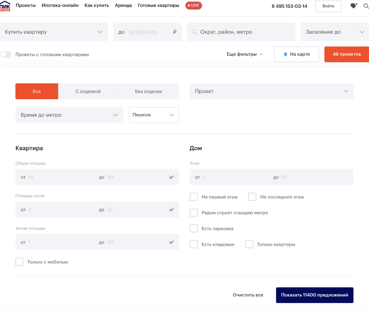The image size is (369, 310).
Task: Collapse Еще фильтры expander
Action: click(x=245, y=54)
